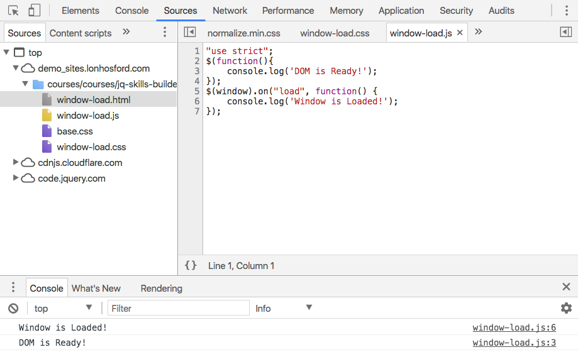
Task: Select the Console drawer tab
Action: tap(47, 289)
